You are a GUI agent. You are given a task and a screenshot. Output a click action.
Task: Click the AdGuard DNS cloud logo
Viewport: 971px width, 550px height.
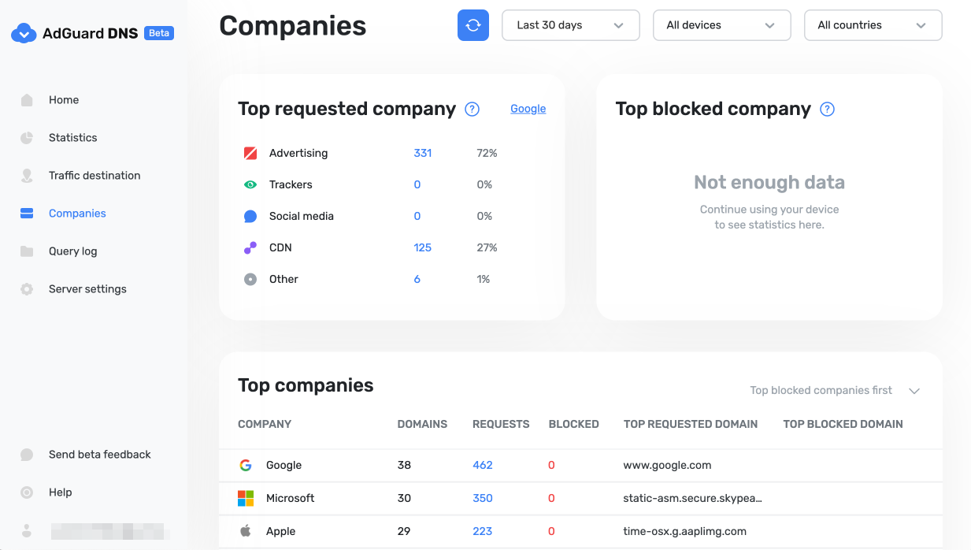(24, 33)
